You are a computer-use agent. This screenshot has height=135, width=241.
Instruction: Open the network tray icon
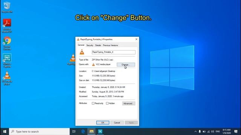208,132
